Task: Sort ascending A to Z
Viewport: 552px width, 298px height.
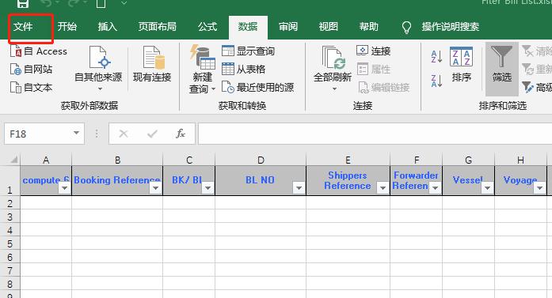Action: tap(436, 56)
